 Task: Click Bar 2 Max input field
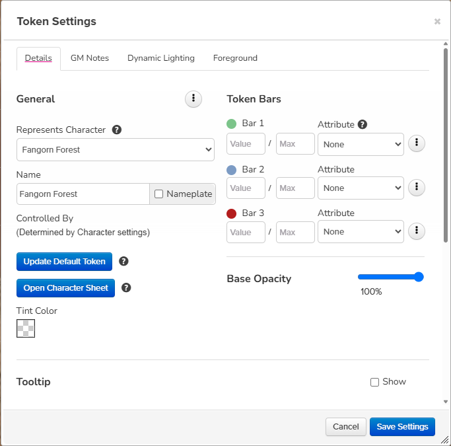pyautogui.click(x=295, y=188)
